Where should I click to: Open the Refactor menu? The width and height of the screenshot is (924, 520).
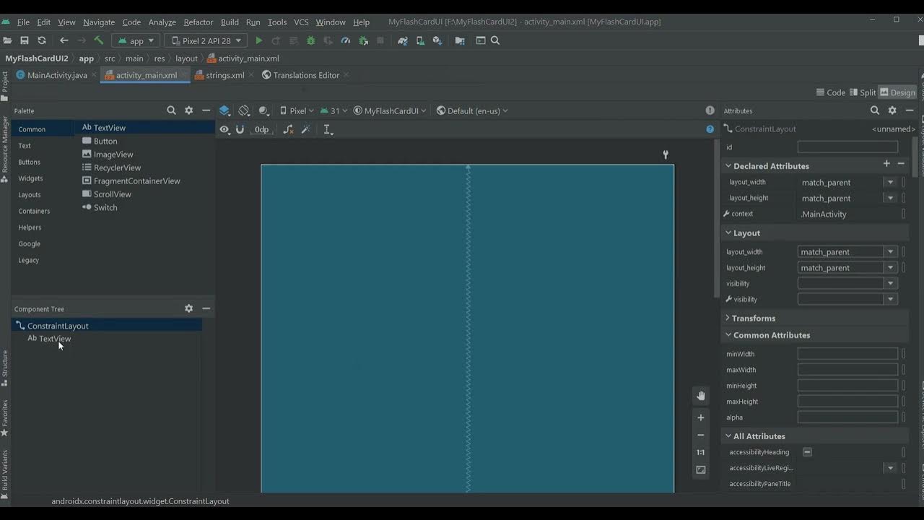coord(198,22)
